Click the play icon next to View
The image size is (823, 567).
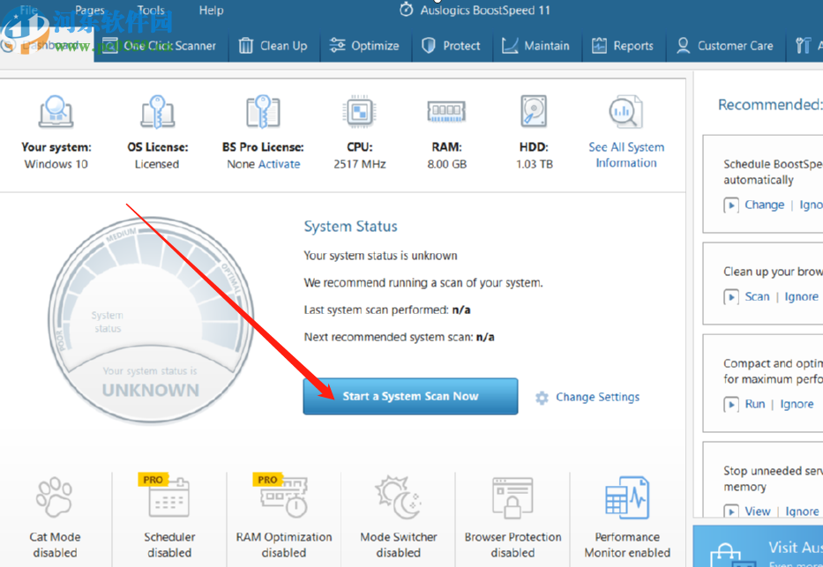(x=731, y=511)
